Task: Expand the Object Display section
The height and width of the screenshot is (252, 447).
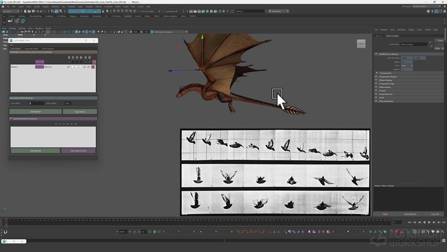Action: (376, 80)
